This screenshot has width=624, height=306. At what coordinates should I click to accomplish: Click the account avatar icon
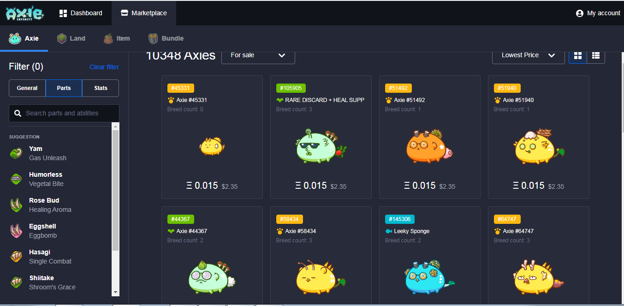click(580, 13)
